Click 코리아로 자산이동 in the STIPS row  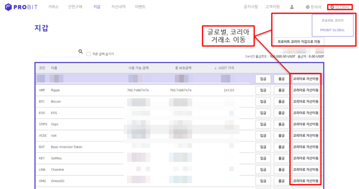click(306, 124)
